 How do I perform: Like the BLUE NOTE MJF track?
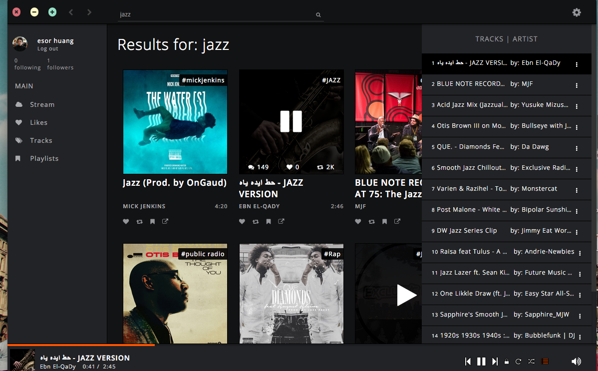(358, 221)
